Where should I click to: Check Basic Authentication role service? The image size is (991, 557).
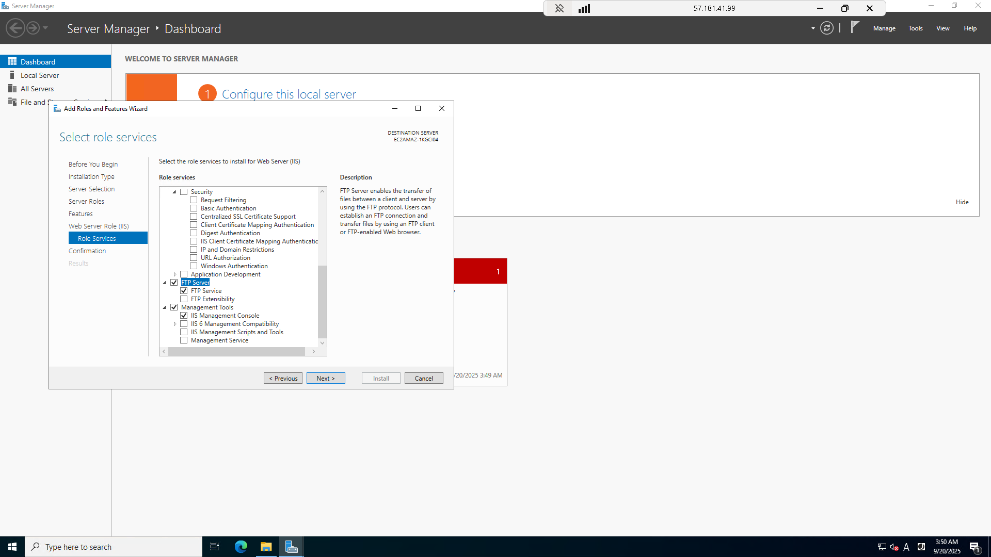[194, 208]
